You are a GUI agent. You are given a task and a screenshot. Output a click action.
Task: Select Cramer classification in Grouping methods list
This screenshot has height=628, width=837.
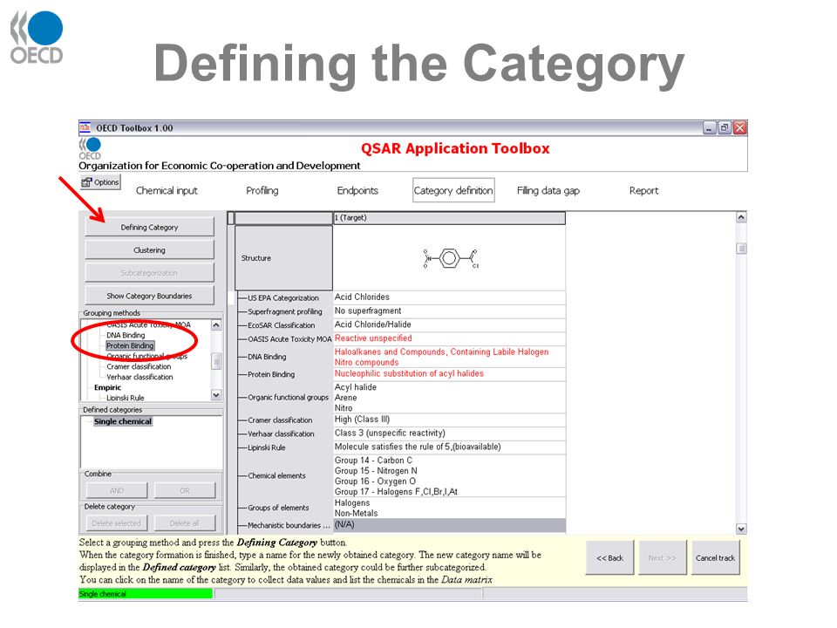(139, 366)
